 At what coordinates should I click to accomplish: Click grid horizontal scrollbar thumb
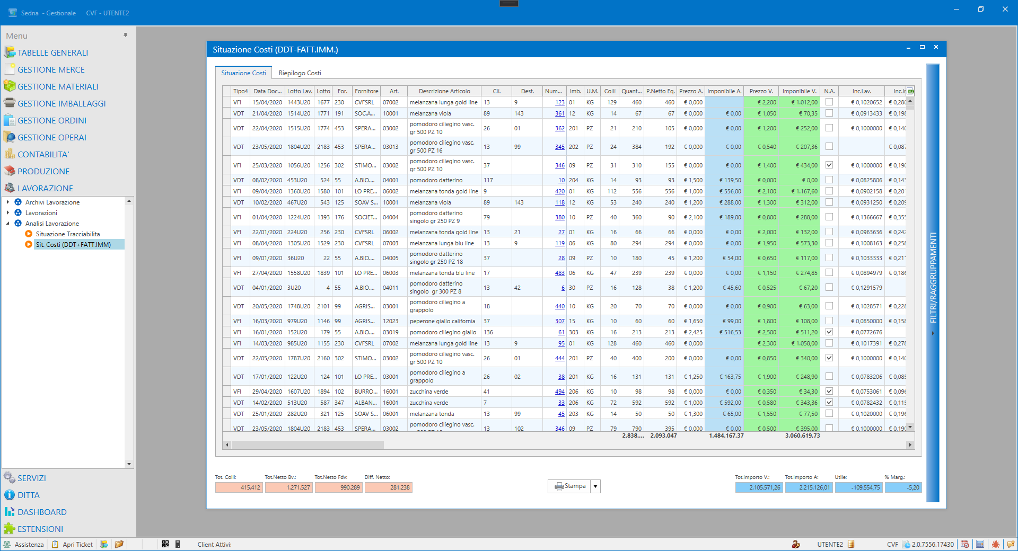[x=308, y=445]
